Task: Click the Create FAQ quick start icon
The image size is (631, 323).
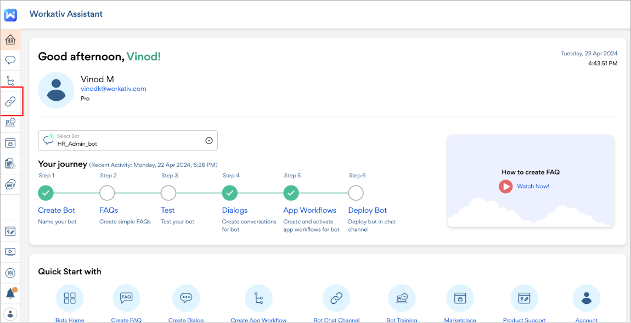Action: 126,298
